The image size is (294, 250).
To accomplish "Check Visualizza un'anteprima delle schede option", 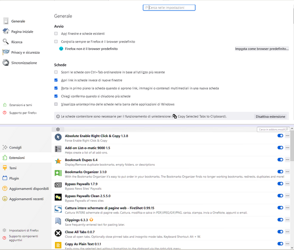I will tap(56, 104).
